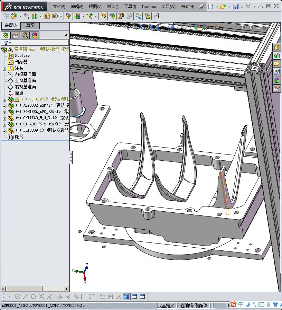Select the 右视基准面 plane
The image size is (282, 310).
(26, 87)
